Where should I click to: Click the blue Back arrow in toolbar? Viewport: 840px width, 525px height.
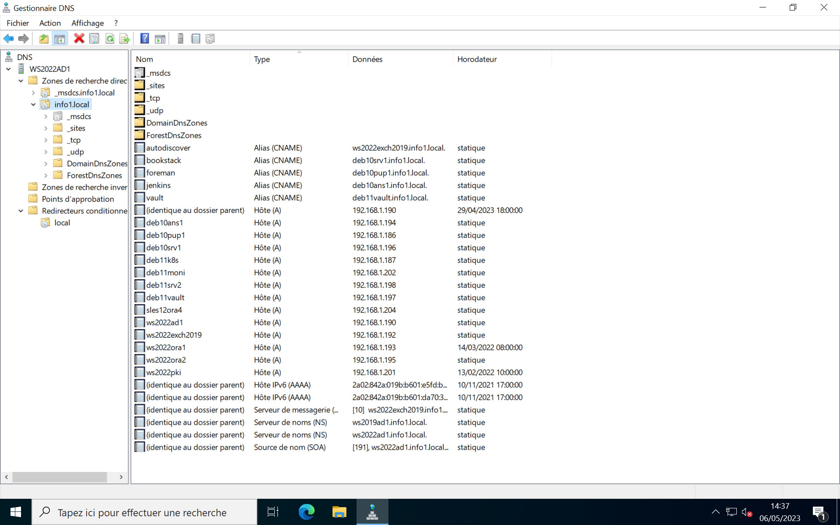tap(9, 38)
